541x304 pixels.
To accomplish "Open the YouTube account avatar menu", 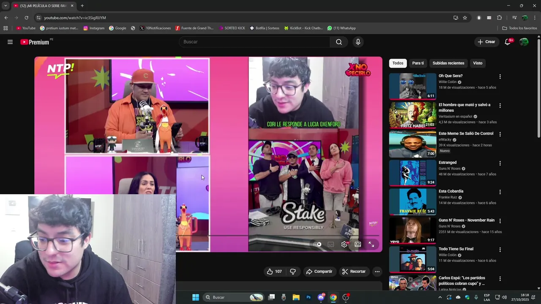I will [524, 42].
